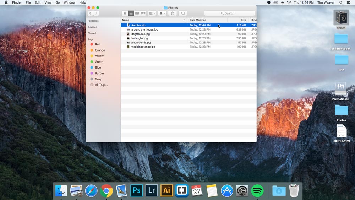This screenshot has width=355, height=200.
Task: Go back with the back arrow
Action: click(90, 13)
